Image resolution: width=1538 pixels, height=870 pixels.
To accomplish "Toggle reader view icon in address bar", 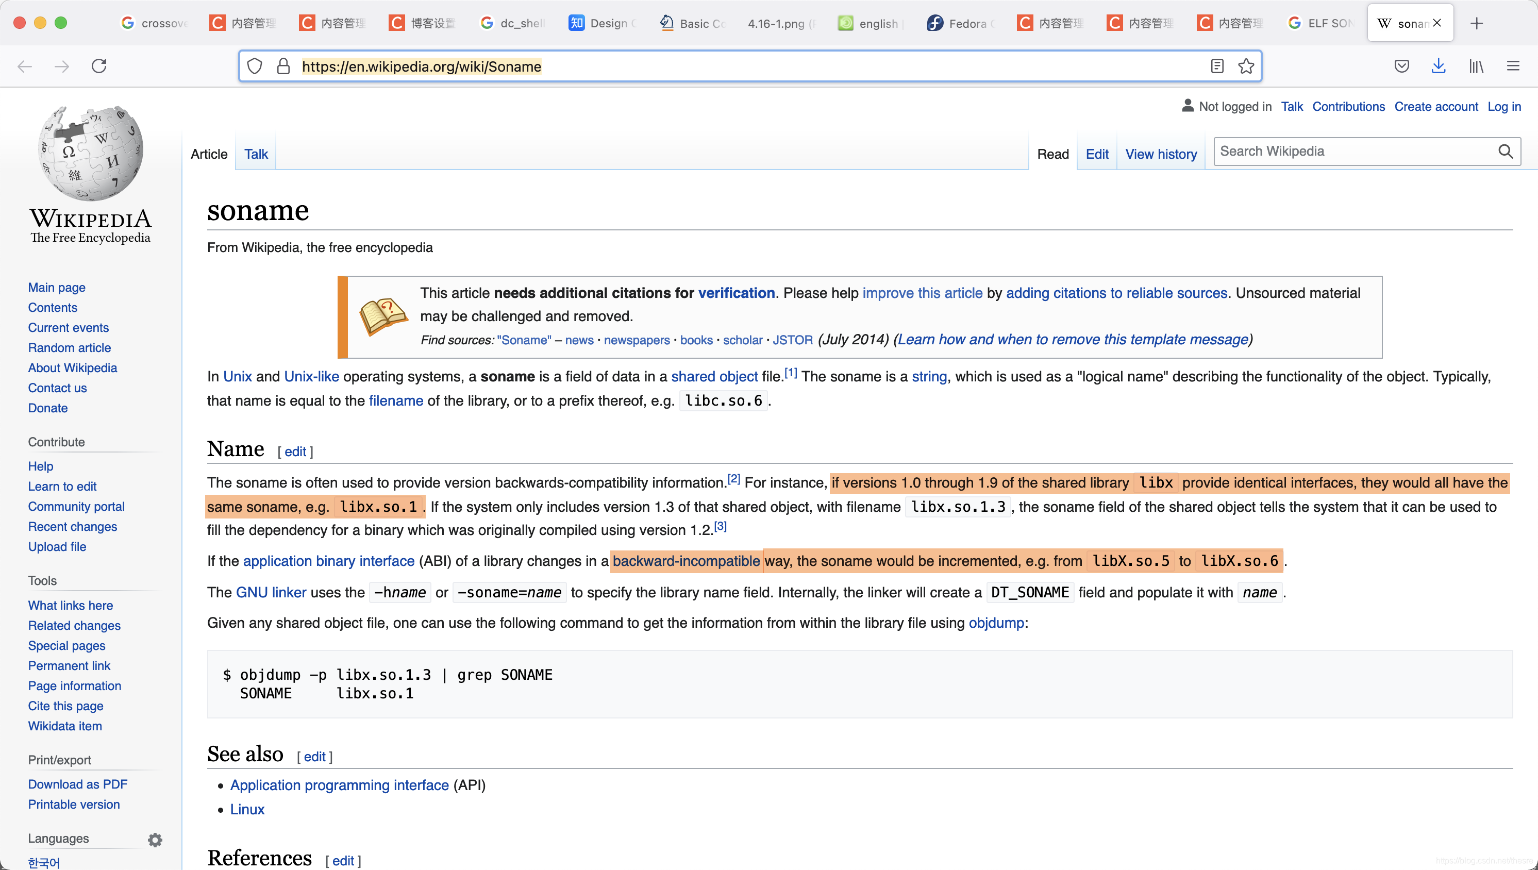I will coord(1216,66).
